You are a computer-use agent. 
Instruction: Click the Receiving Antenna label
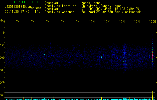[59, 12]
